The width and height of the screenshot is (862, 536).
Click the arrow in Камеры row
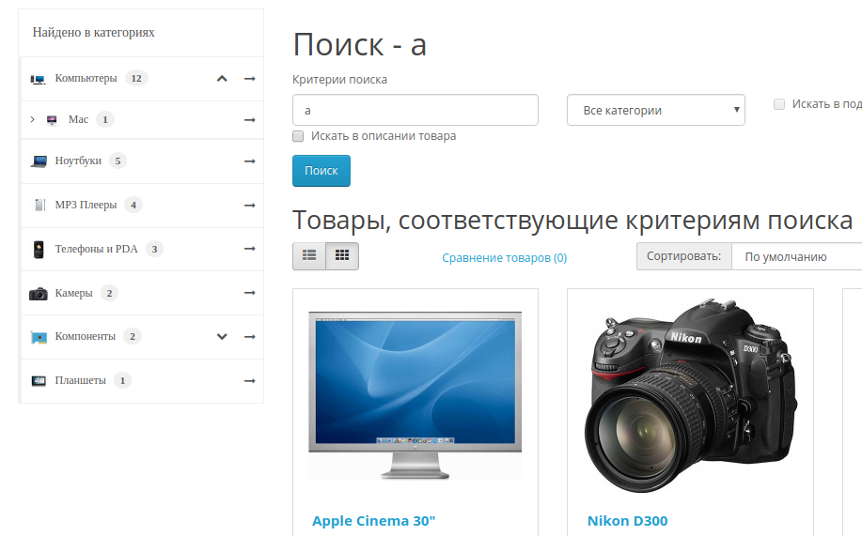click(250, 293)
